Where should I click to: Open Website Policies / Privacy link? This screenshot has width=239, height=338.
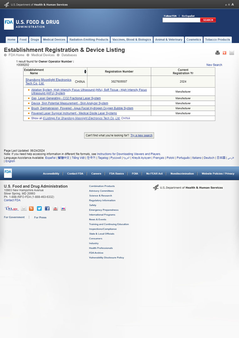(x=218, y=173)
